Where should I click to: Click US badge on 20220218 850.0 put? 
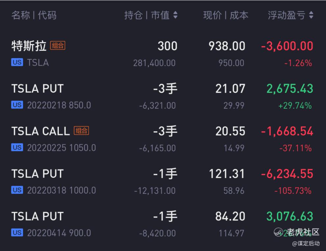(17, 105)
